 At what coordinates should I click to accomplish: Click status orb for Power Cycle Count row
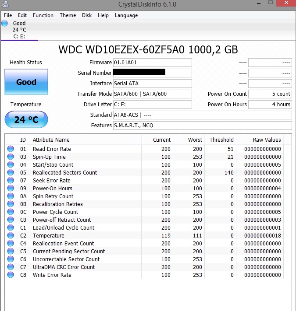11,212
